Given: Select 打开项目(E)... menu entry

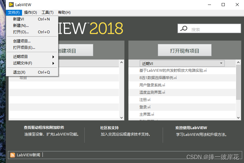Looking at the screenshot, I should coord(32,48).
